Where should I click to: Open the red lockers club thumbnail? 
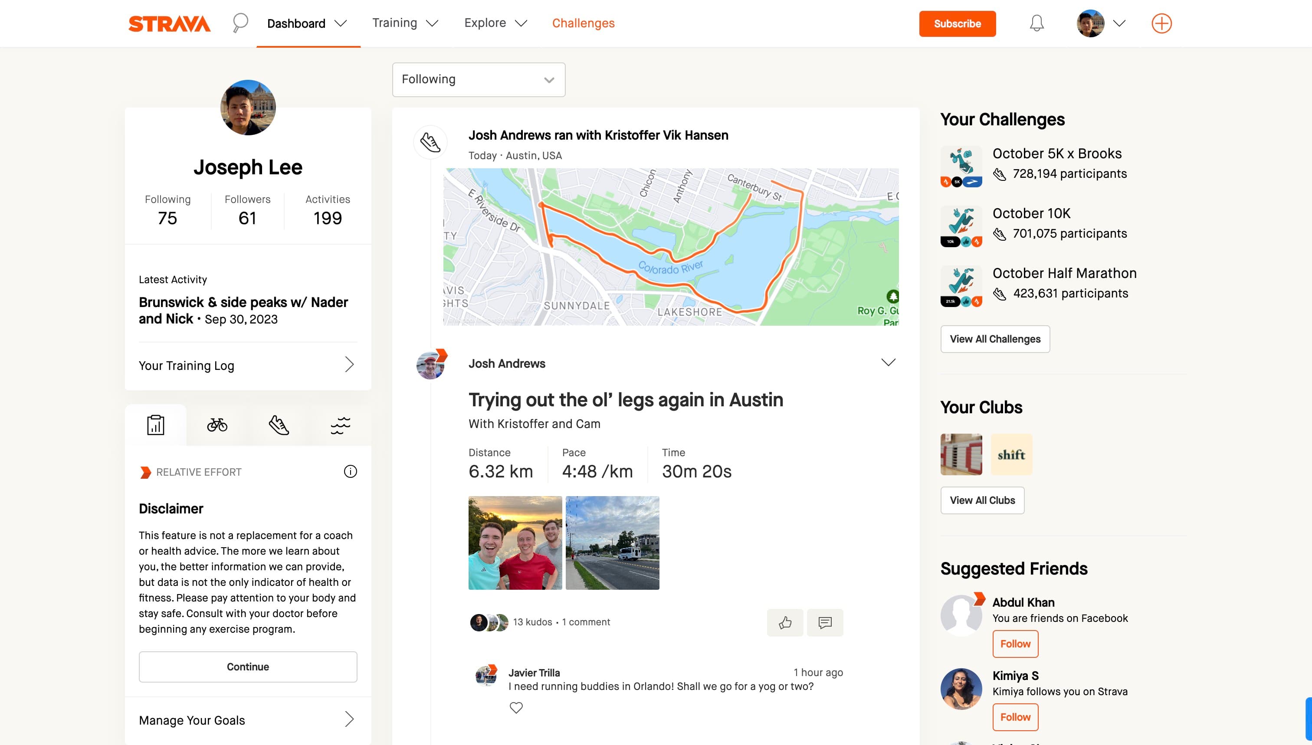[961, 454]
